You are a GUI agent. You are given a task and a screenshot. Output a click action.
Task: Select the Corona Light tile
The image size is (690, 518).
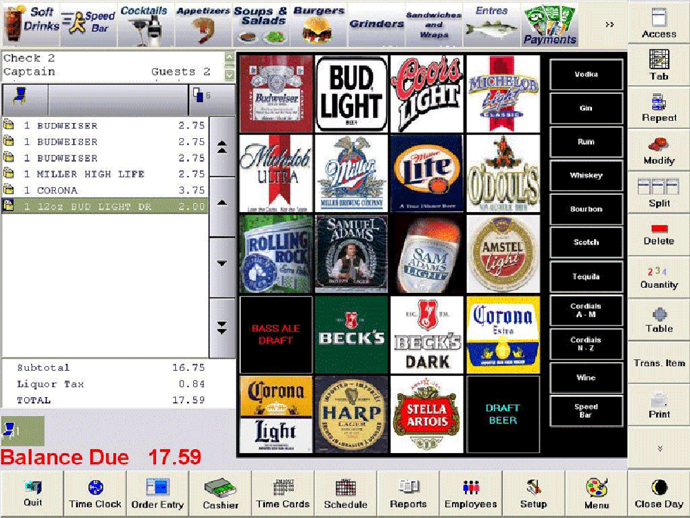coord(276,414)
